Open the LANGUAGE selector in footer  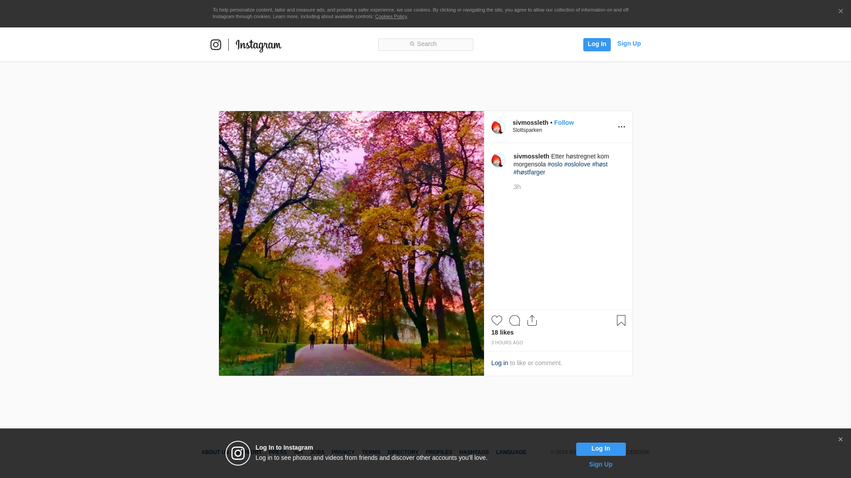coord(511,452)
